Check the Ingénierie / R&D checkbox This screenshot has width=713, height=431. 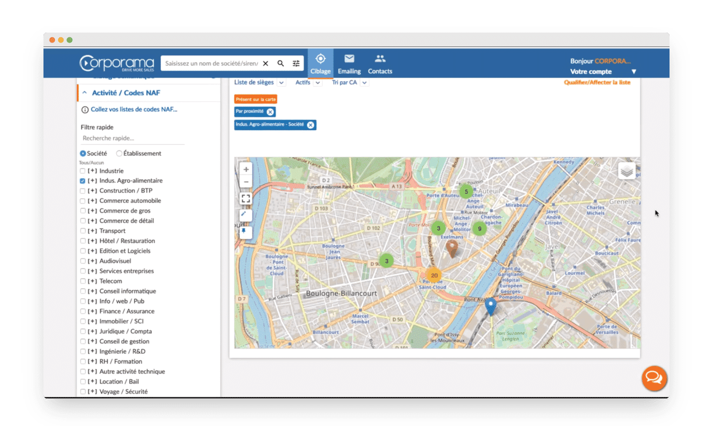point(83,351)
